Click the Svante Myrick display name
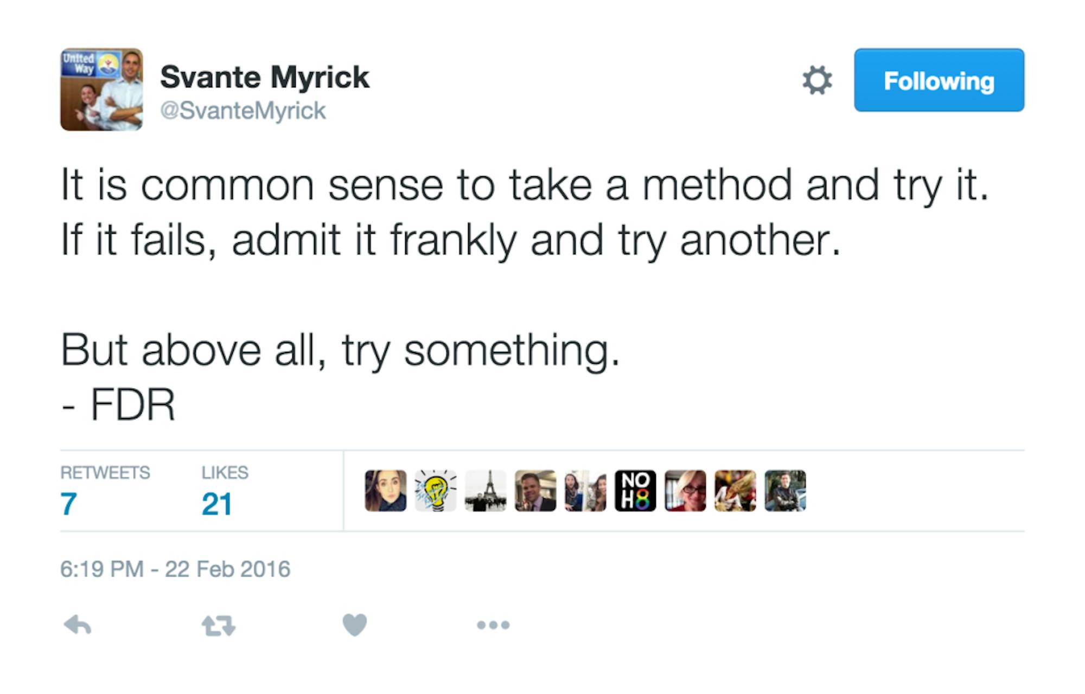This screenshot has width=1085, height=694. click(x=264, y=77)
